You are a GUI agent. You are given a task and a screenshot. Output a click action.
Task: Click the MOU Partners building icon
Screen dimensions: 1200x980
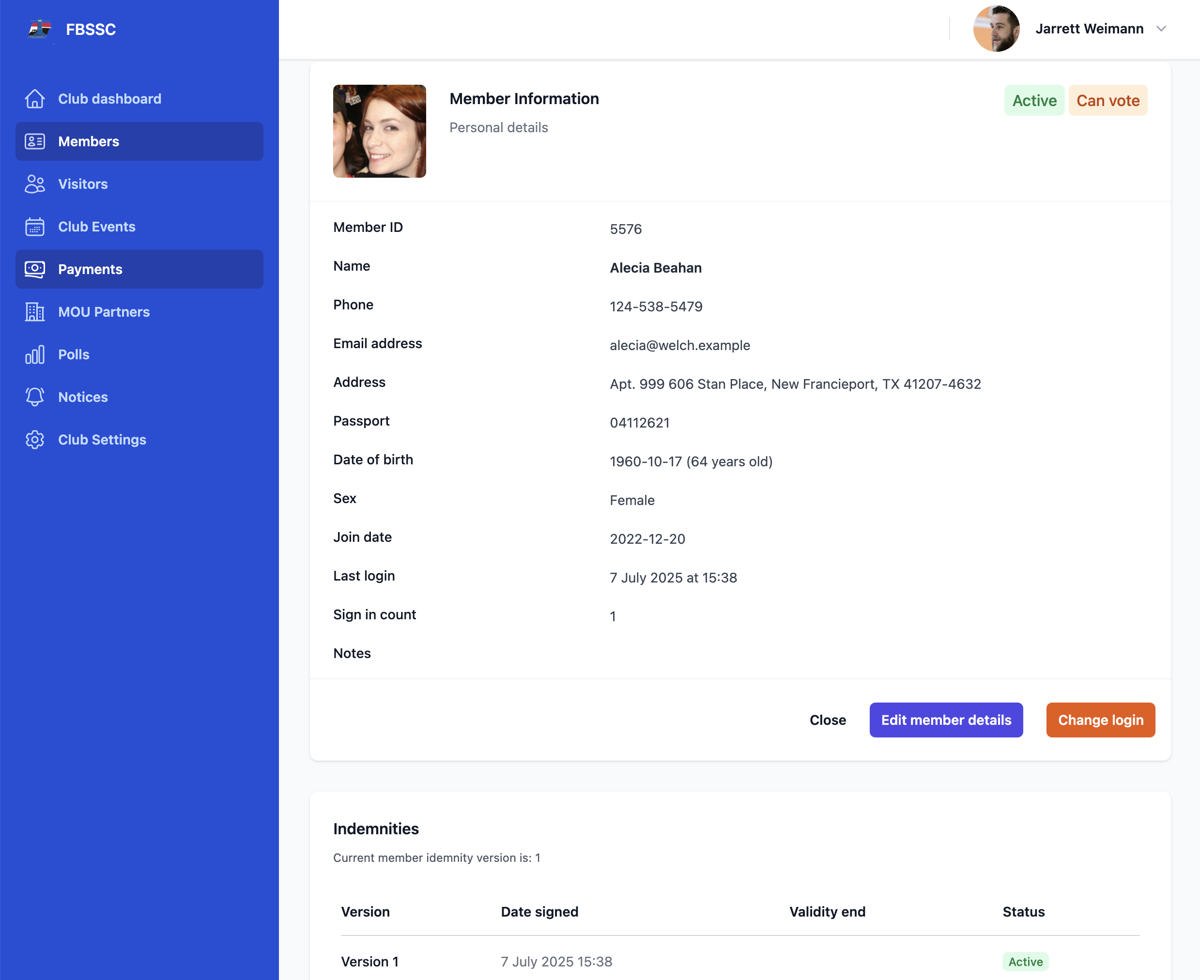pyautogui.click(x=34, y=312)
